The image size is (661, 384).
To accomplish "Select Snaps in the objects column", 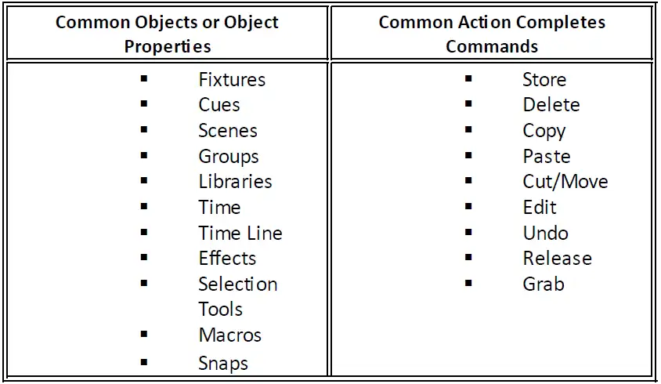I will pyautogui.click(x=223, y=364).
